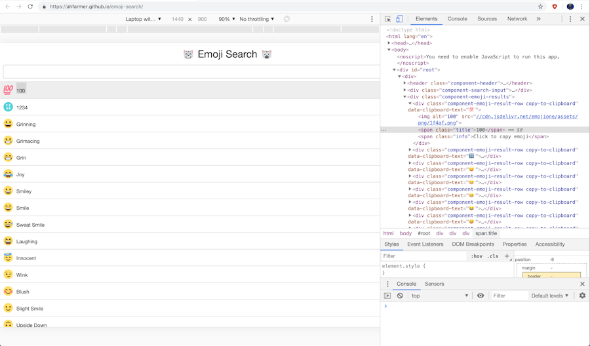Select the span class info line
This screenshot has width=590, height=346.
483,136
